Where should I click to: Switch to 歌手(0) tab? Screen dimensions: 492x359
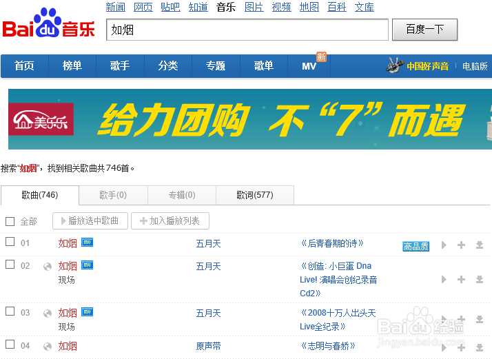click(x=113, y=195)
